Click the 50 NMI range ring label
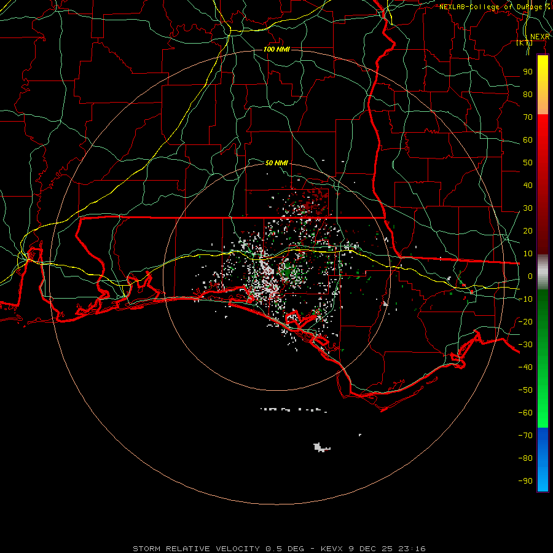Screen dimensions: 553x553 click(x=276, y=163)
